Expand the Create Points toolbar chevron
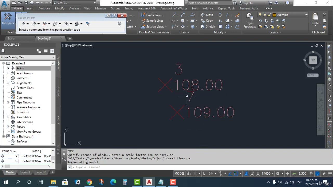 coord(119,24)
